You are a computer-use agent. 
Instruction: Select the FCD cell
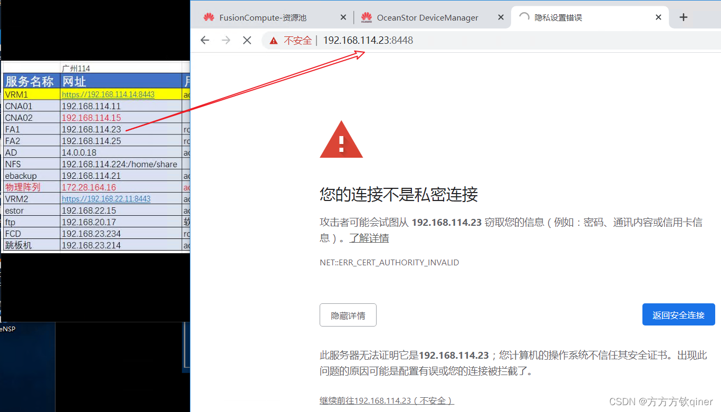(31, 234)
